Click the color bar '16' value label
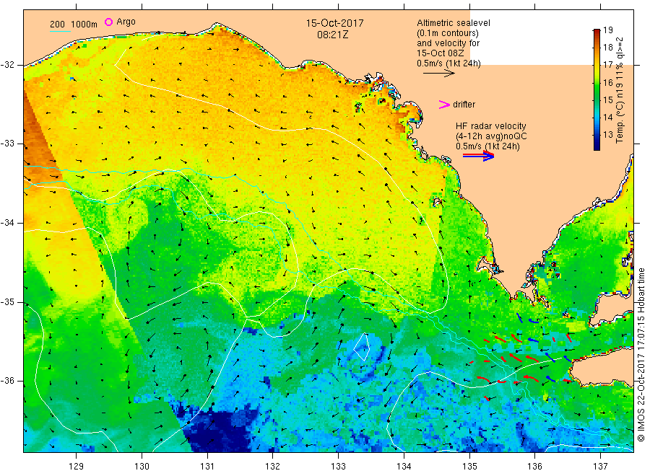 click(607, 82)
